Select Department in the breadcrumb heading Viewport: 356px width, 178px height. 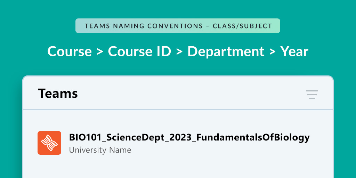coord(226,51)
